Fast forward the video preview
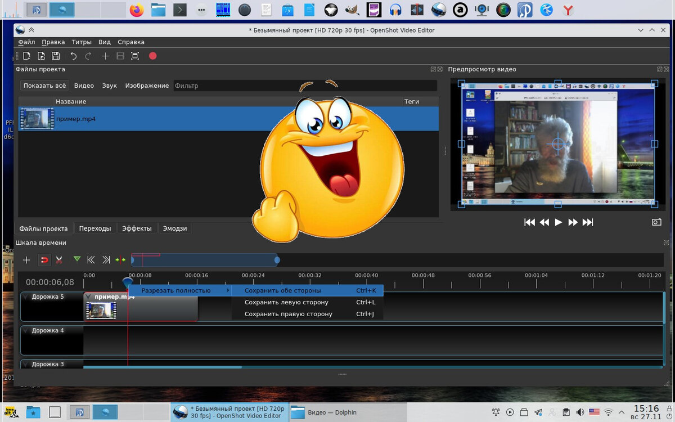 tap(573, 222)
